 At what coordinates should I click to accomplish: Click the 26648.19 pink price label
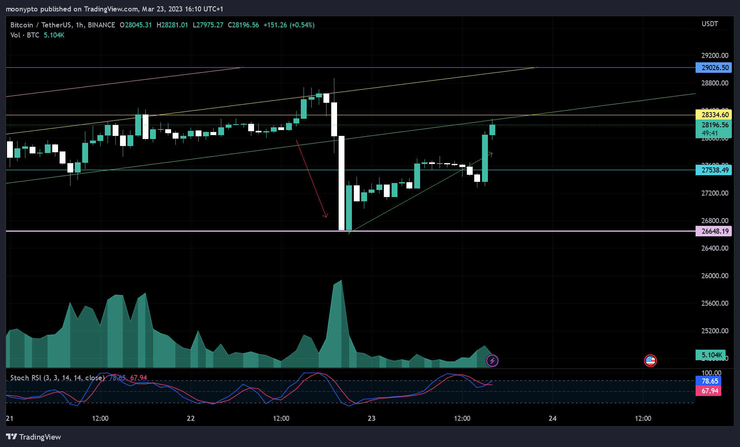pyautogui.click(x=714, y=231)
